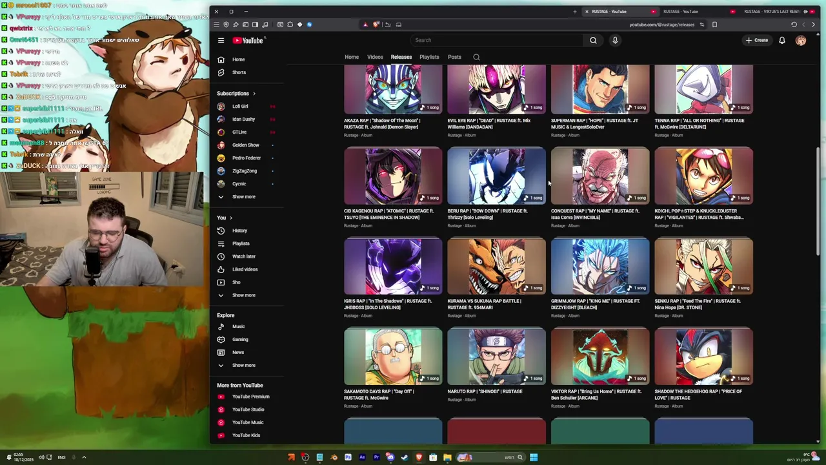Click the Brave Shields lion icon
Screen dimensions: 826x465
[376, 25]
